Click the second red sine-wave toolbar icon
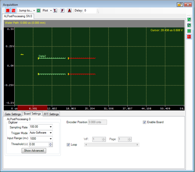Screen dimensions: 195x172 (x=13, y=11)
